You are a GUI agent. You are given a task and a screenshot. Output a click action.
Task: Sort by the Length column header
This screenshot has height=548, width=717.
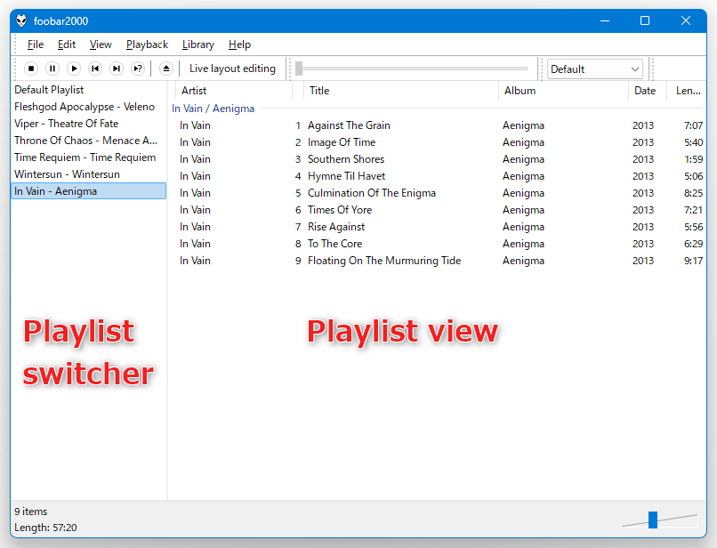687,91
